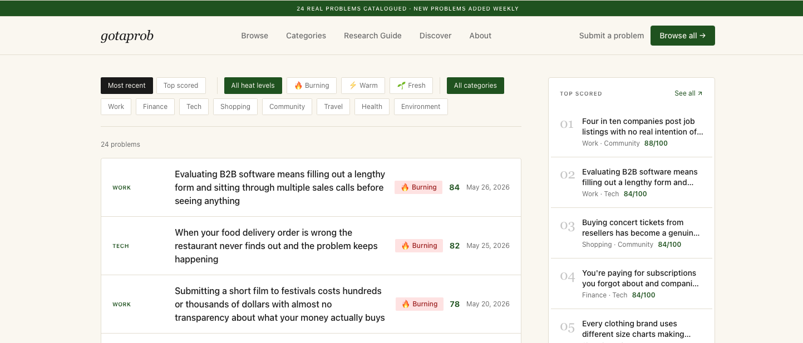The width and height of the screenshot is (803, 343).
Task: Open Categories in the top navigation
Action: pyautogui.click(x=306, y=36)
